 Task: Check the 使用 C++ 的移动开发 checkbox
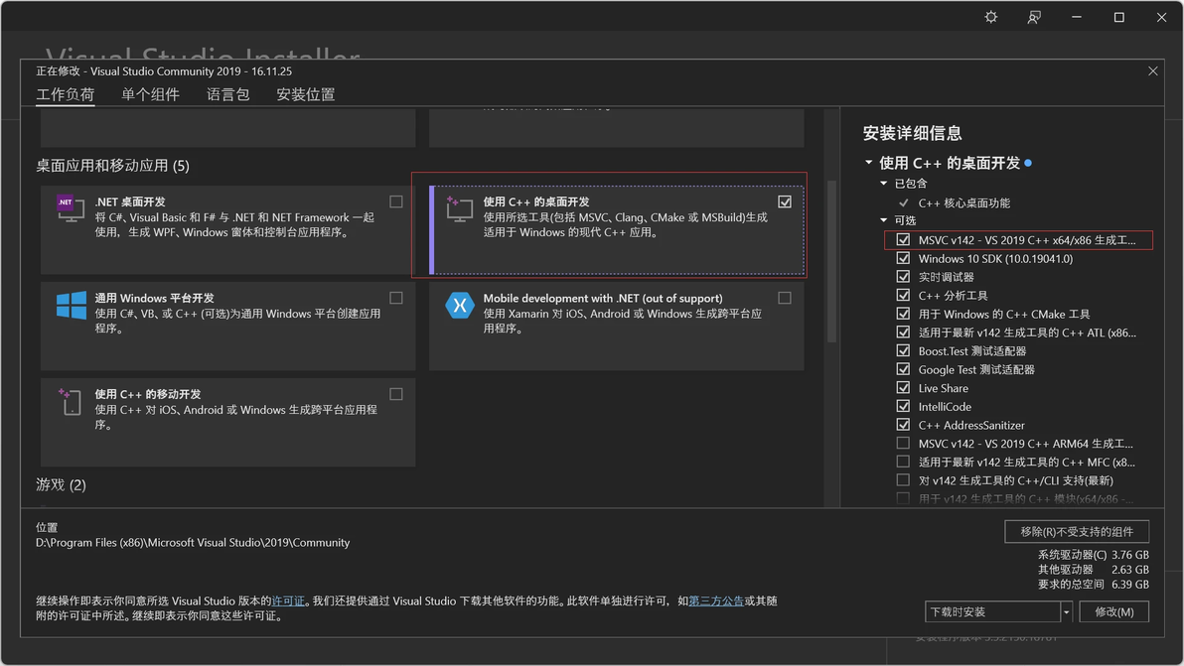click(395, 394)
